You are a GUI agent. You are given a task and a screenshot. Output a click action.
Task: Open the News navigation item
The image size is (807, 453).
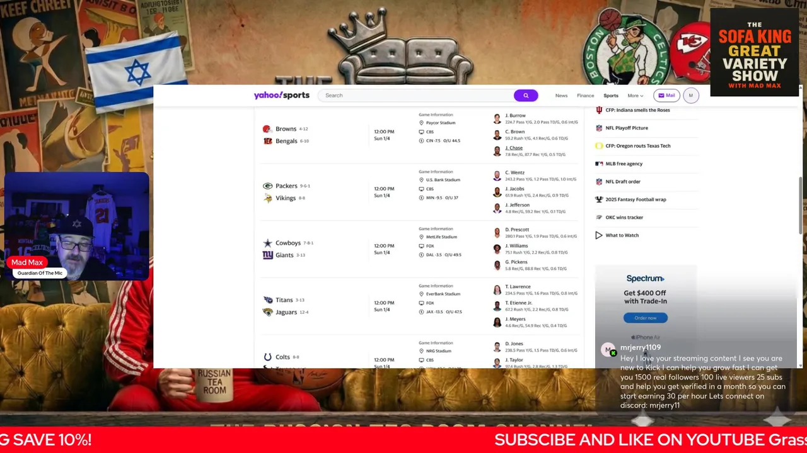tap(561, 96)
